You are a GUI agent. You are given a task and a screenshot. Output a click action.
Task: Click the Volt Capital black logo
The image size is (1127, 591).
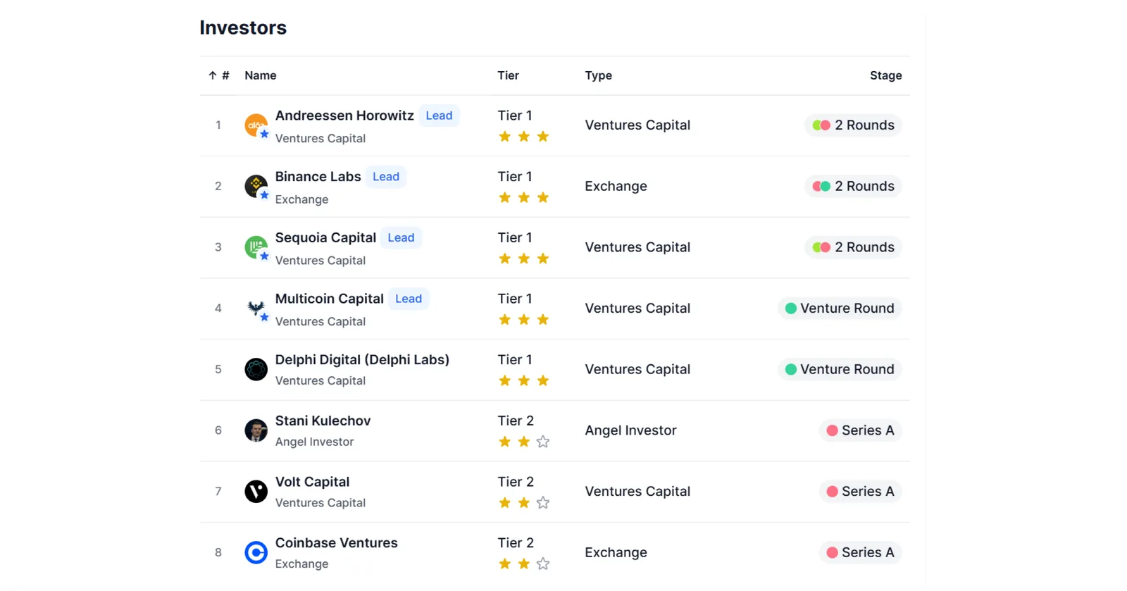[x=256, y=491]
